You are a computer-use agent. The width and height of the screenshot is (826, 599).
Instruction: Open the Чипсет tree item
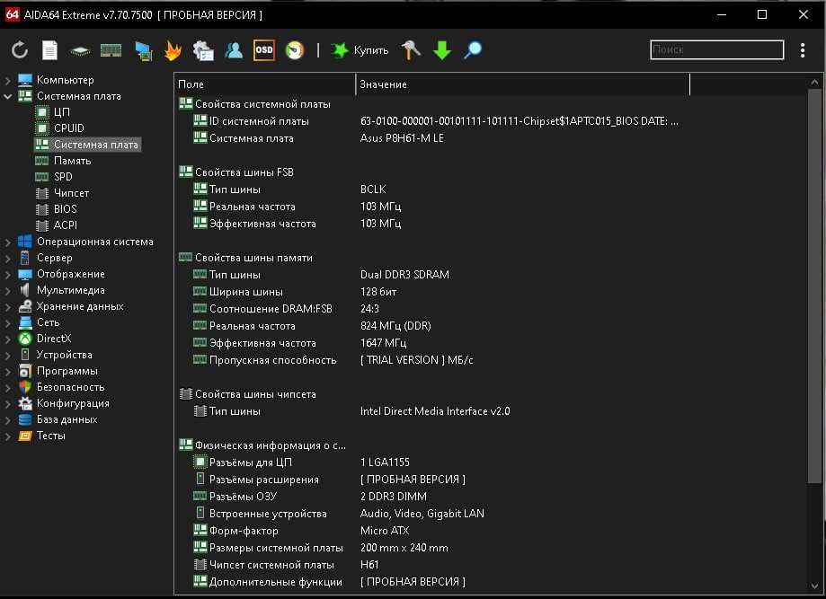coord(71,193)
